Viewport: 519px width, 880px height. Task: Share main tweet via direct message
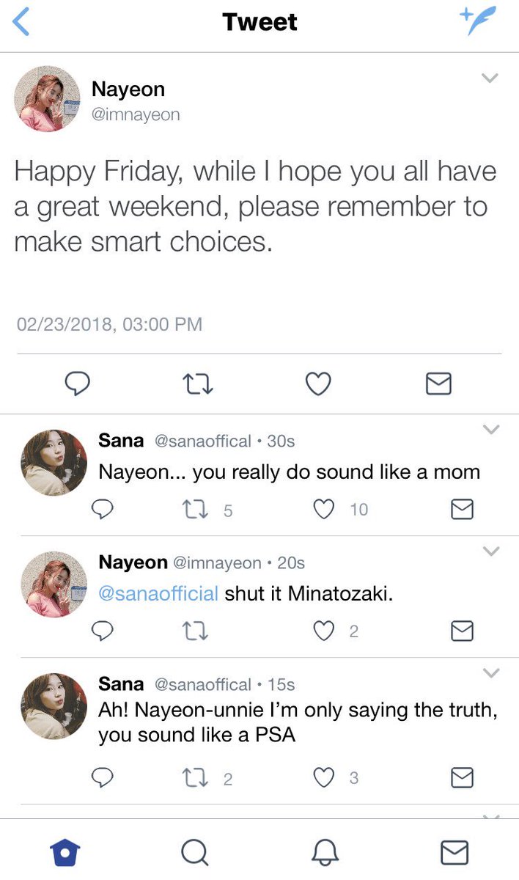[438, 384]
